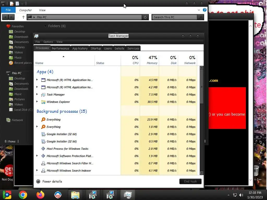The width and height of the screenshot is (267, 200).
Task: Click Fewer details toggle
Action: click(x=49, y=182)
